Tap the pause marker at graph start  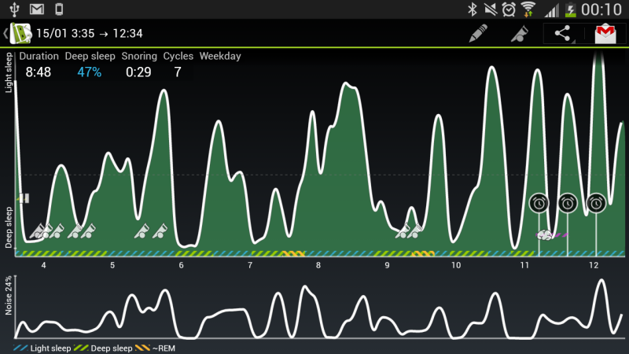click(x=24, y=199)
